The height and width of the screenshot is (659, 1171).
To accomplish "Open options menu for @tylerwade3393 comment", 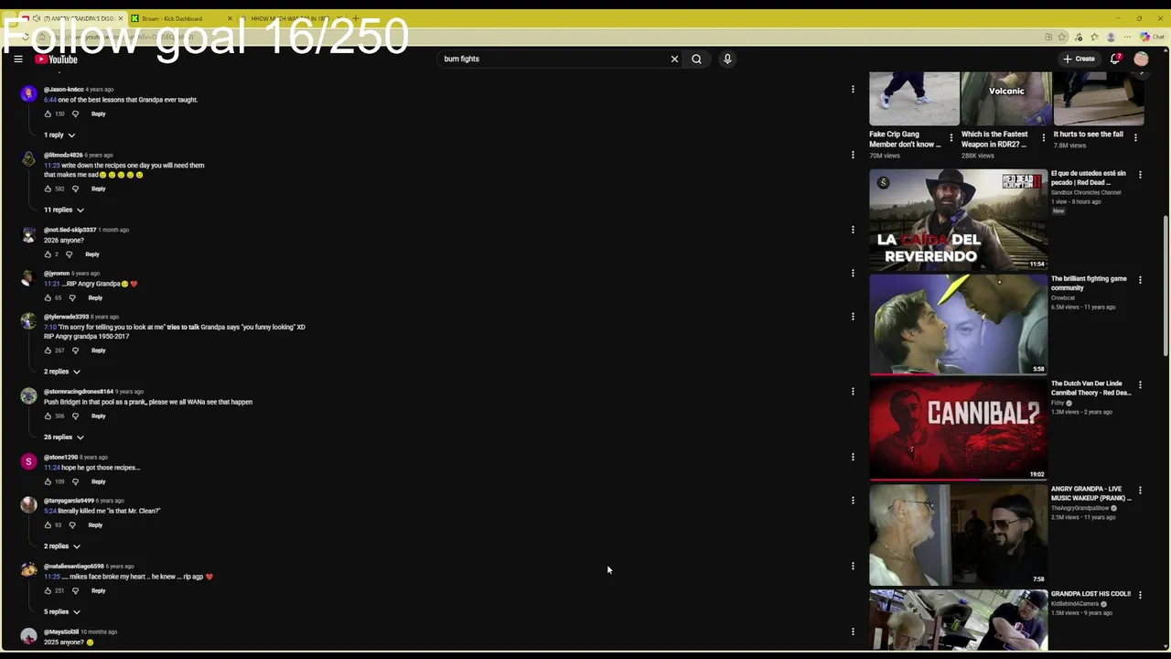I will click(853, 317).
